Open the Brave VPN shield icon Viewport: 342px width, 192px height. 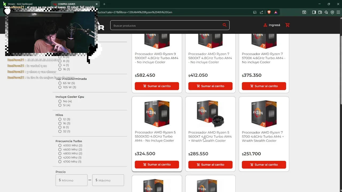point(332,12)
